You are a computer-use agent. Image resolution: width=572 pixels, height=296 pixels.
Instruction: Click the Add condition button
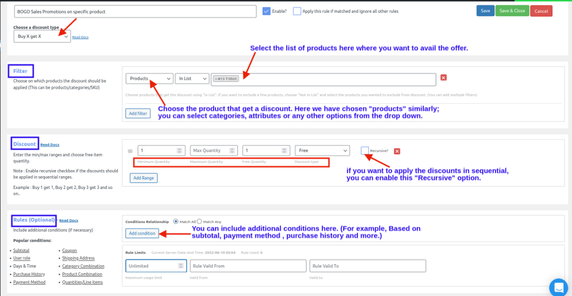click(x=142, y=234)
